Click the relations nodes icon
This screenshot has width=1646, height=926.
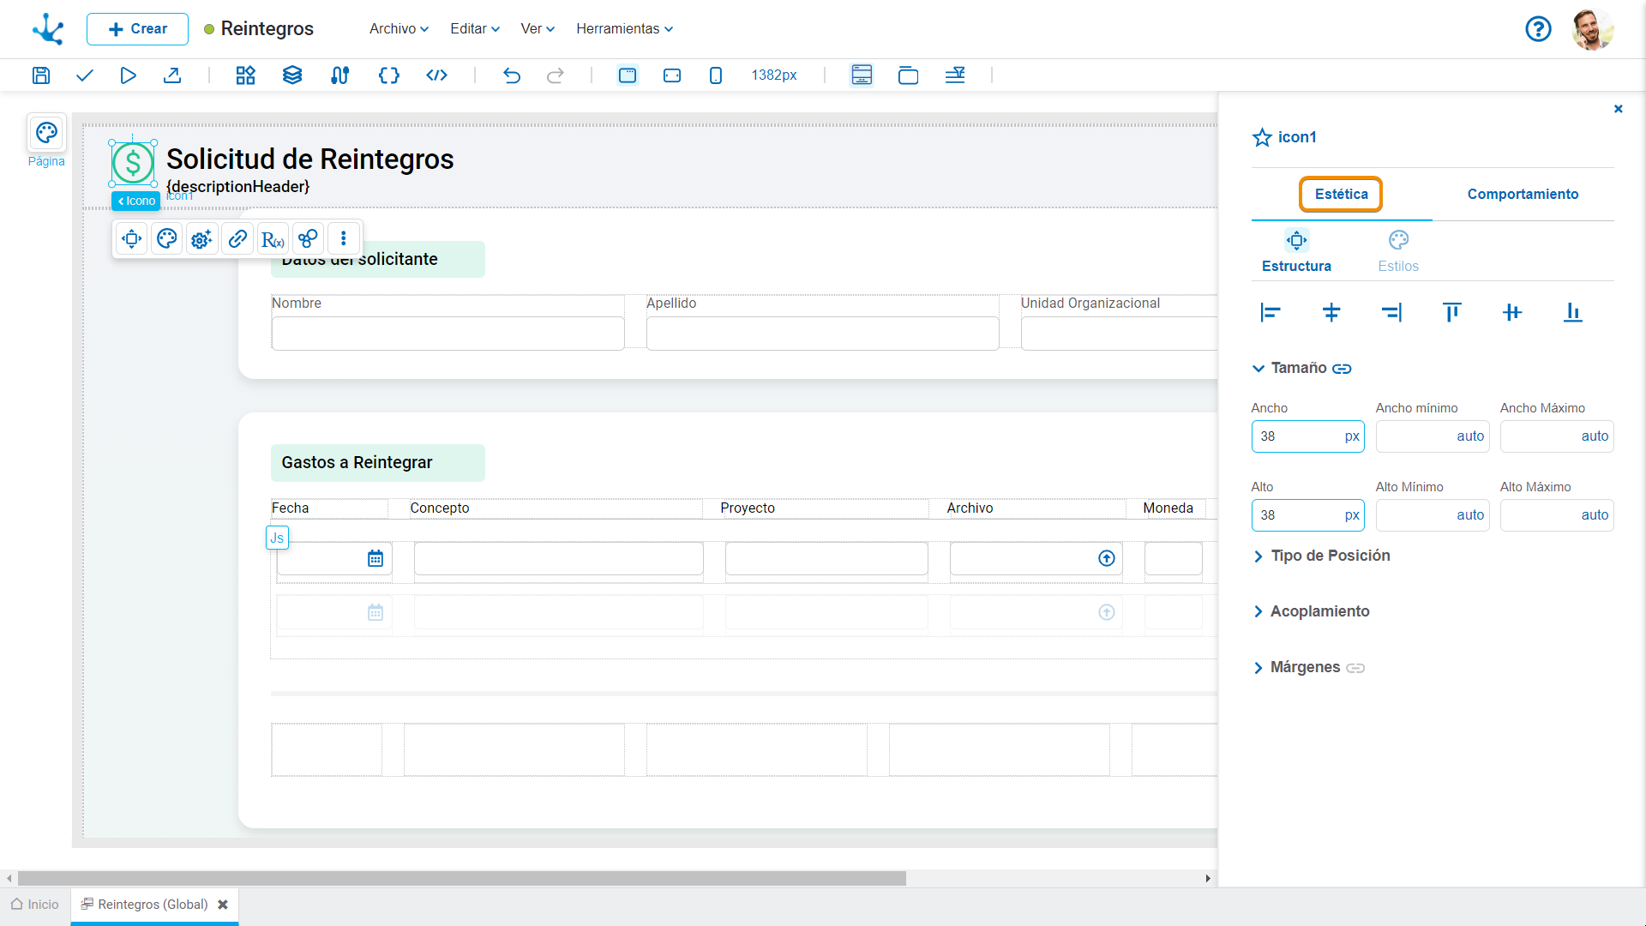(309, 238)
